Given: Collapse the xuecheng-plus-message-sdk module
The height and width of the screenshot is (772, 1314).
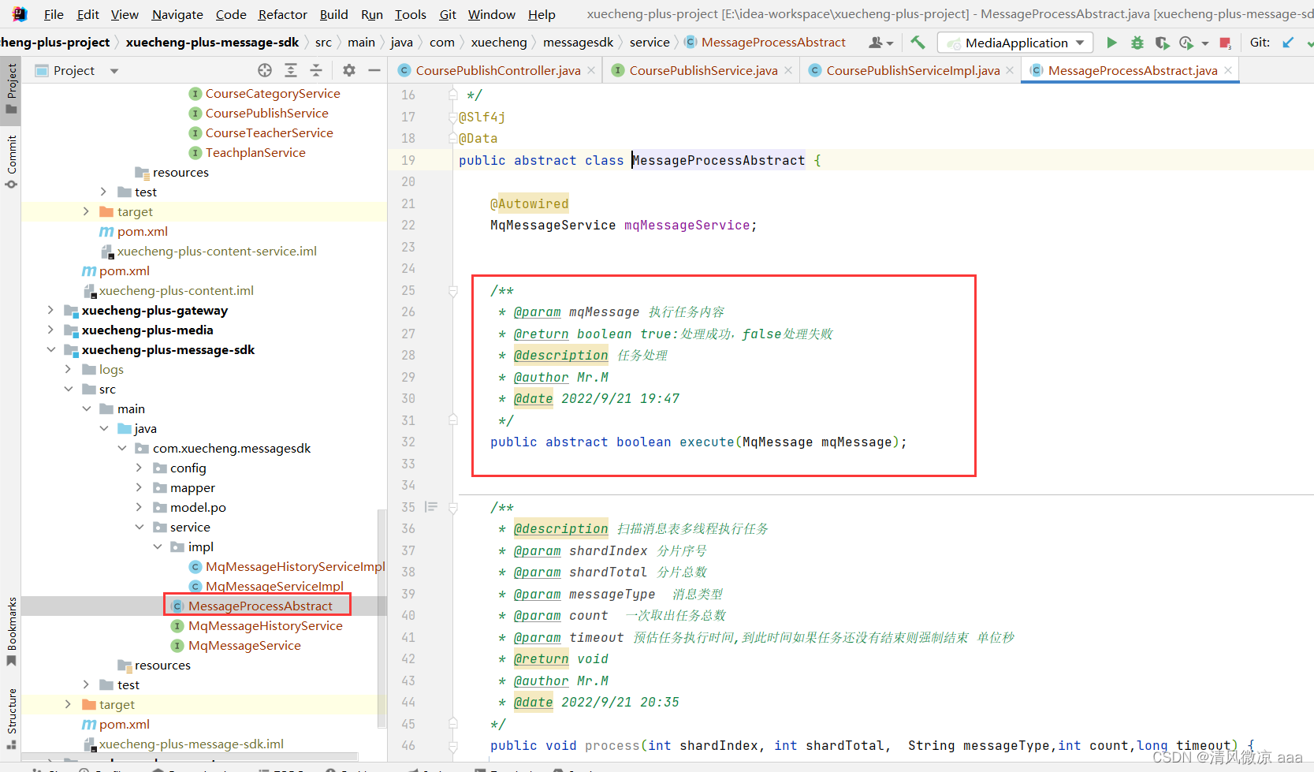Looking at the screenshot, I should [x=50, y=349].
